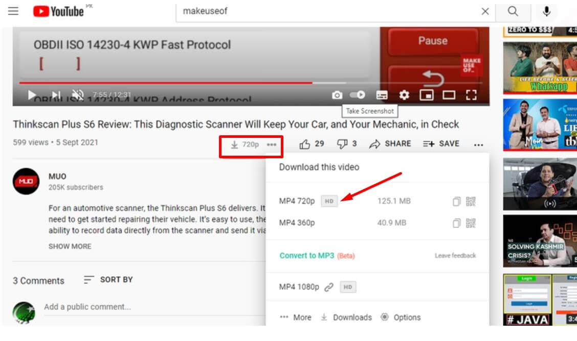Open the ZERO TO $$$ video thumbnail
Screen dimensions: 577x341
[x=540, y=32]
